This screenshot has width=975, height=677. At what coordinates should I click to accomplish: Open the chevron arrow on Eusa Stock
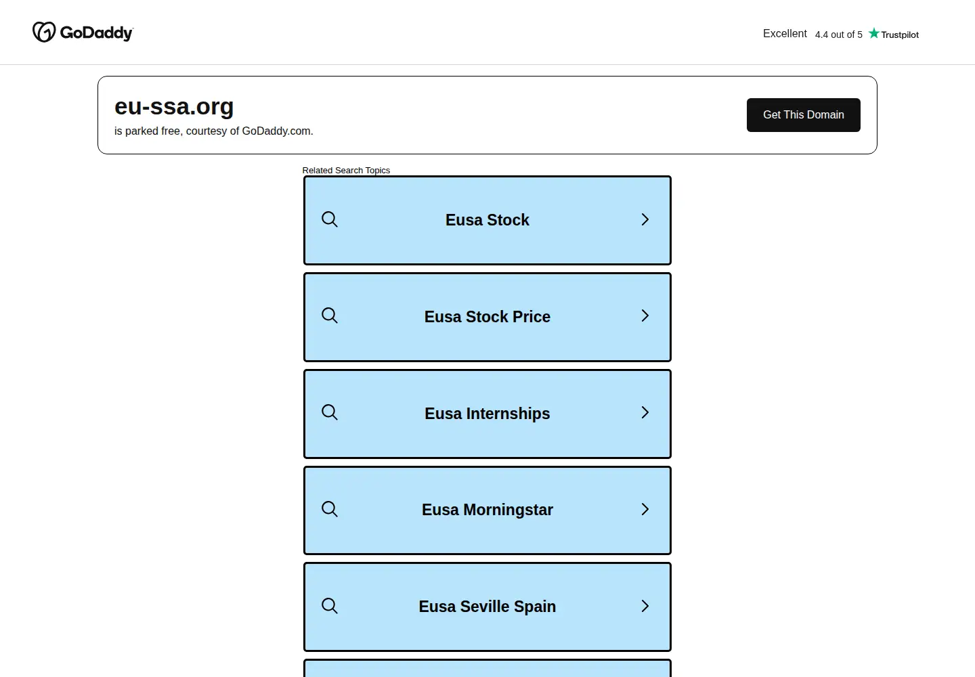tap(645, 219)
